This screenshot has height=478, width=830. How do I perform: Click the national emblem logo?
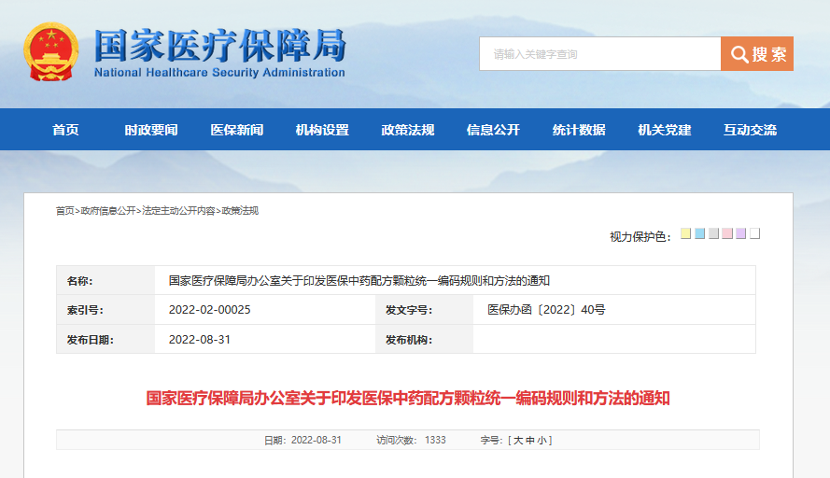pos(50,51)
